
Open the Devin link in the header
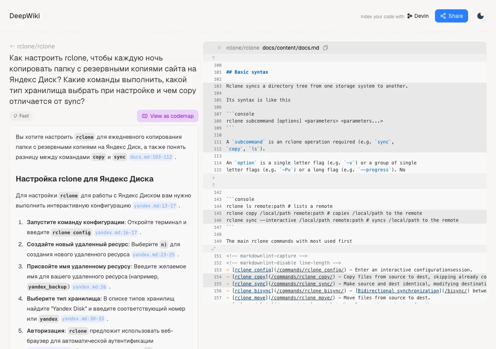418,16
